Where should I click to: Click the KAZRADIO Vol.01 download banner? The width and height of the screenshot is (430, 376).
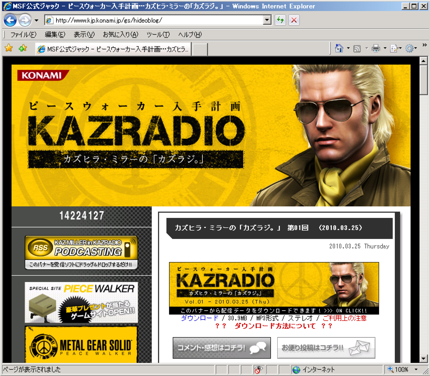(274, 288)
